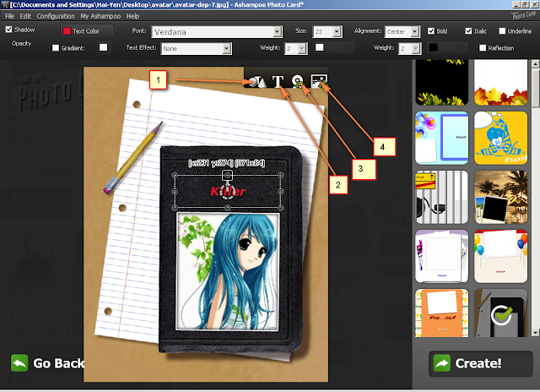
Task: Select the balloons party template
Action: coord(500,257)
